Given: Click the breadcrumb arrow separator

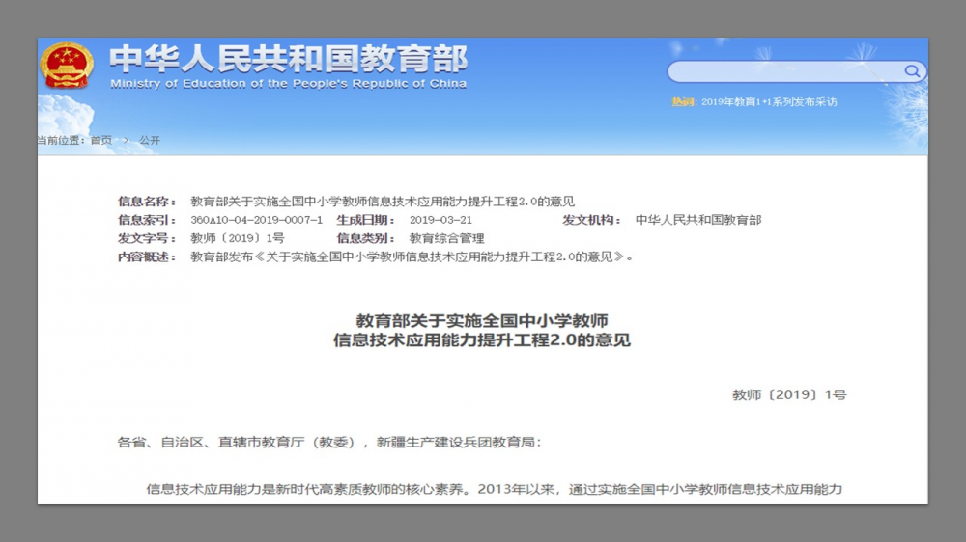Looking at the screenshot, I should (x=125, y=141).
